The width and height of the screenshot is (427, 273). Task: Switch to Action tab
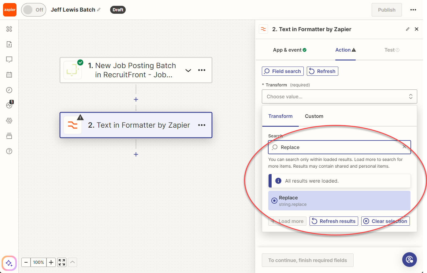(x=345, y=50)
